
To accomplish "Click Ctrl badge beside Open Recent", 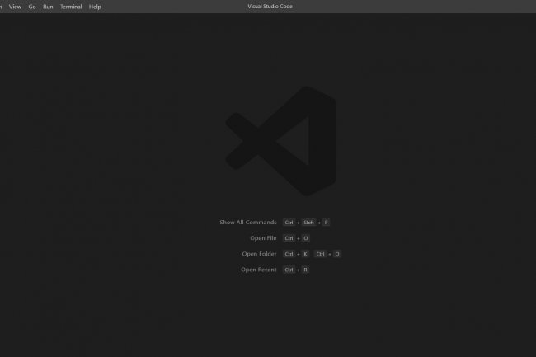I will (x=289, y=270).
